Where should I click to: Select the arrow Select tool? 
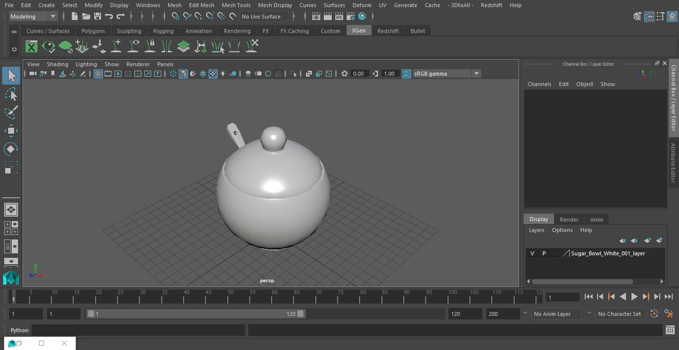pos(11,76)
